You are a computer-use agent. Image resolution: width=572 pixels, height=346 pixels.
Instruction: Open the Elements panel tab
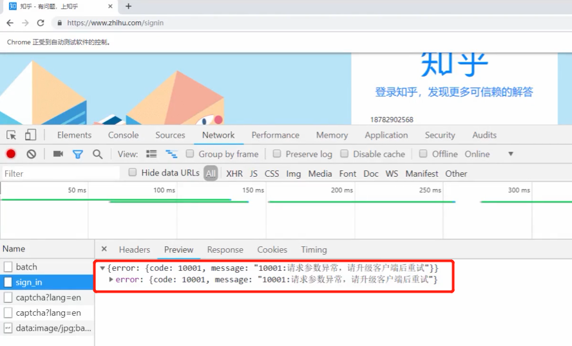click(75, 135)
